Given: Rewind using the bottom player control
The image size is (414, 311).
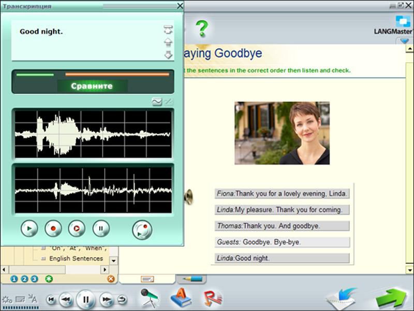Looking at the screenshot, I should click(65, 299).
